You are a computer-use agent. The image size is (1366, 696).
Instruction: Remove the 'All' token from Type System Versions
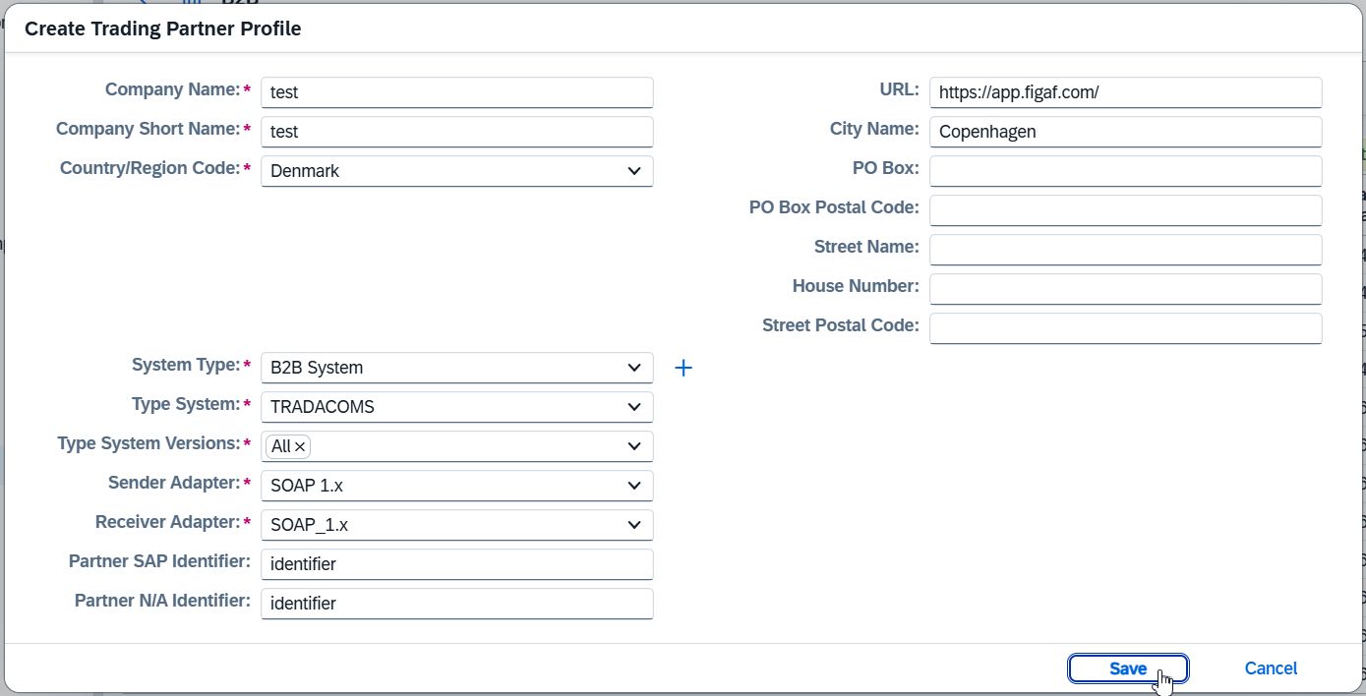[301, 446]
